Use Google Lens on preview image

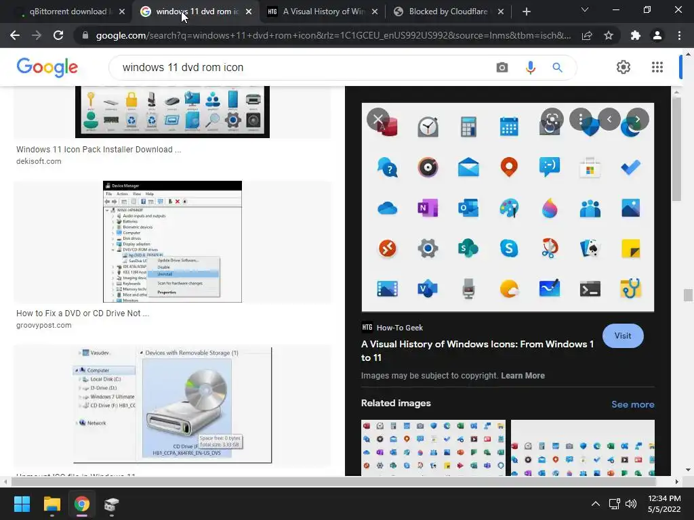[552, 119]
